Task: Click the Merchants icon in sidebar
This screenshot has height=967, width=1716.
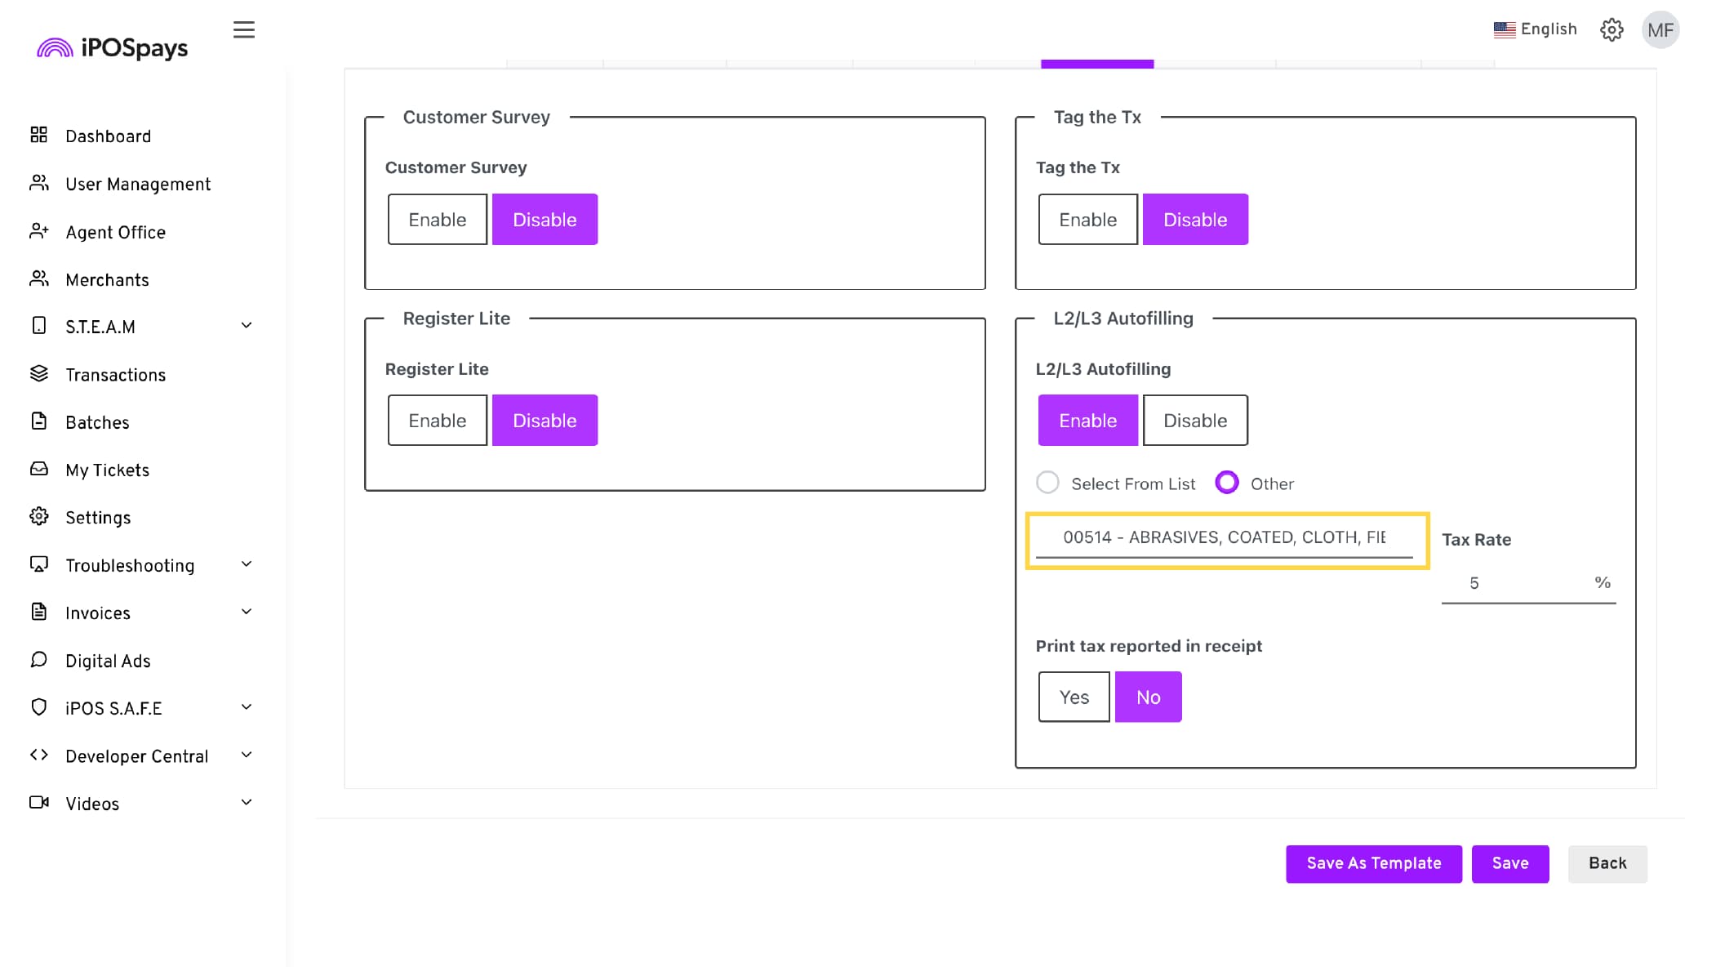Action: (x=38, y=279)
